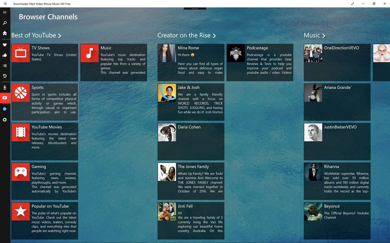Click Rihanna description 'Worldwide superstar' text

[346, 182]
